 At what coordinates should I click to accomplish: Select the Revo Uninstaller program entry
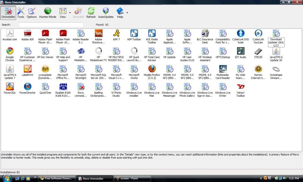point(81,90)
